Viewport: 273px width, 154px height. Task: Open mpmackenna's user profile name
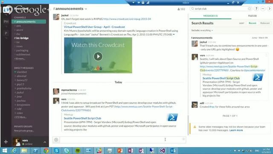click(x=69, y=90)
